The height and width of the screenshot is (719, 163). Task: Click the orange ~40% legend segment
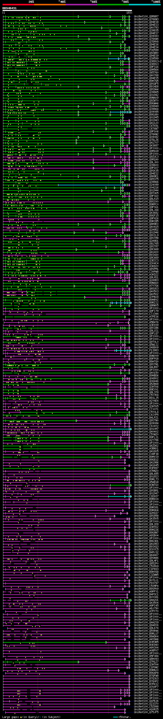click(50, 5)
